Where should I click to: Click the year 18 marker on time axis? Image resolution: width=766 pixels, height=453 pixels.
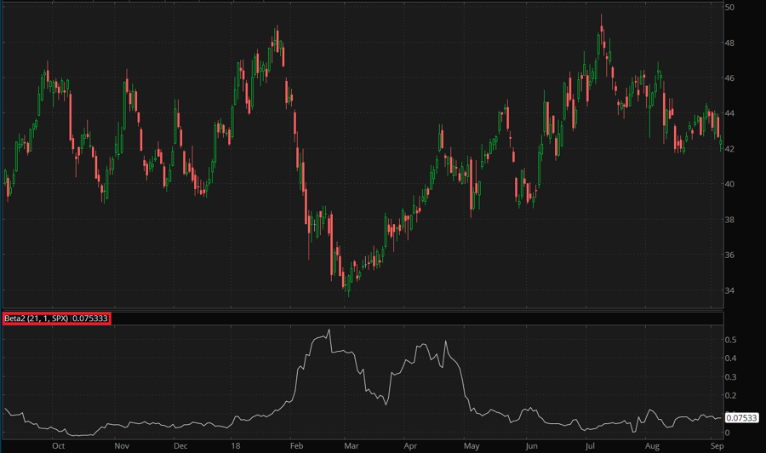point(236,445)
